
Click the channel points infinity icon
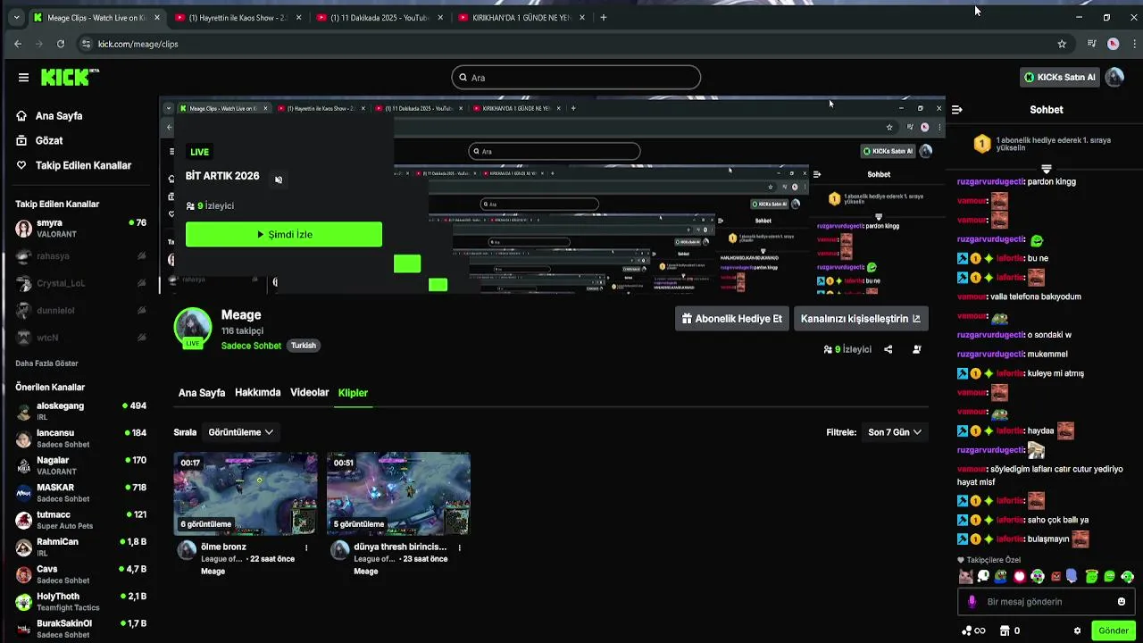(973, 630)
